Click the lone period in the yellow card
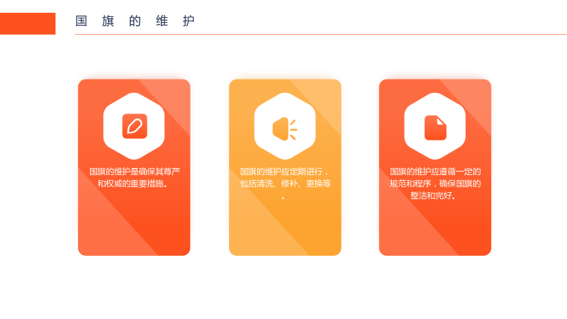 pyautogui.click(x=283, y=198)
